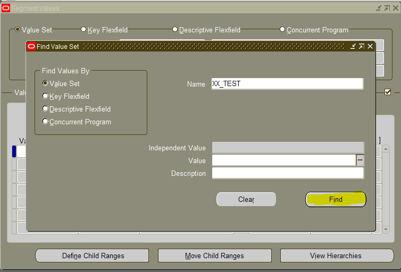Choose Value Set radio in Segment Values window
The width and height of the screenshot is (401, 272).
[18, 29]
